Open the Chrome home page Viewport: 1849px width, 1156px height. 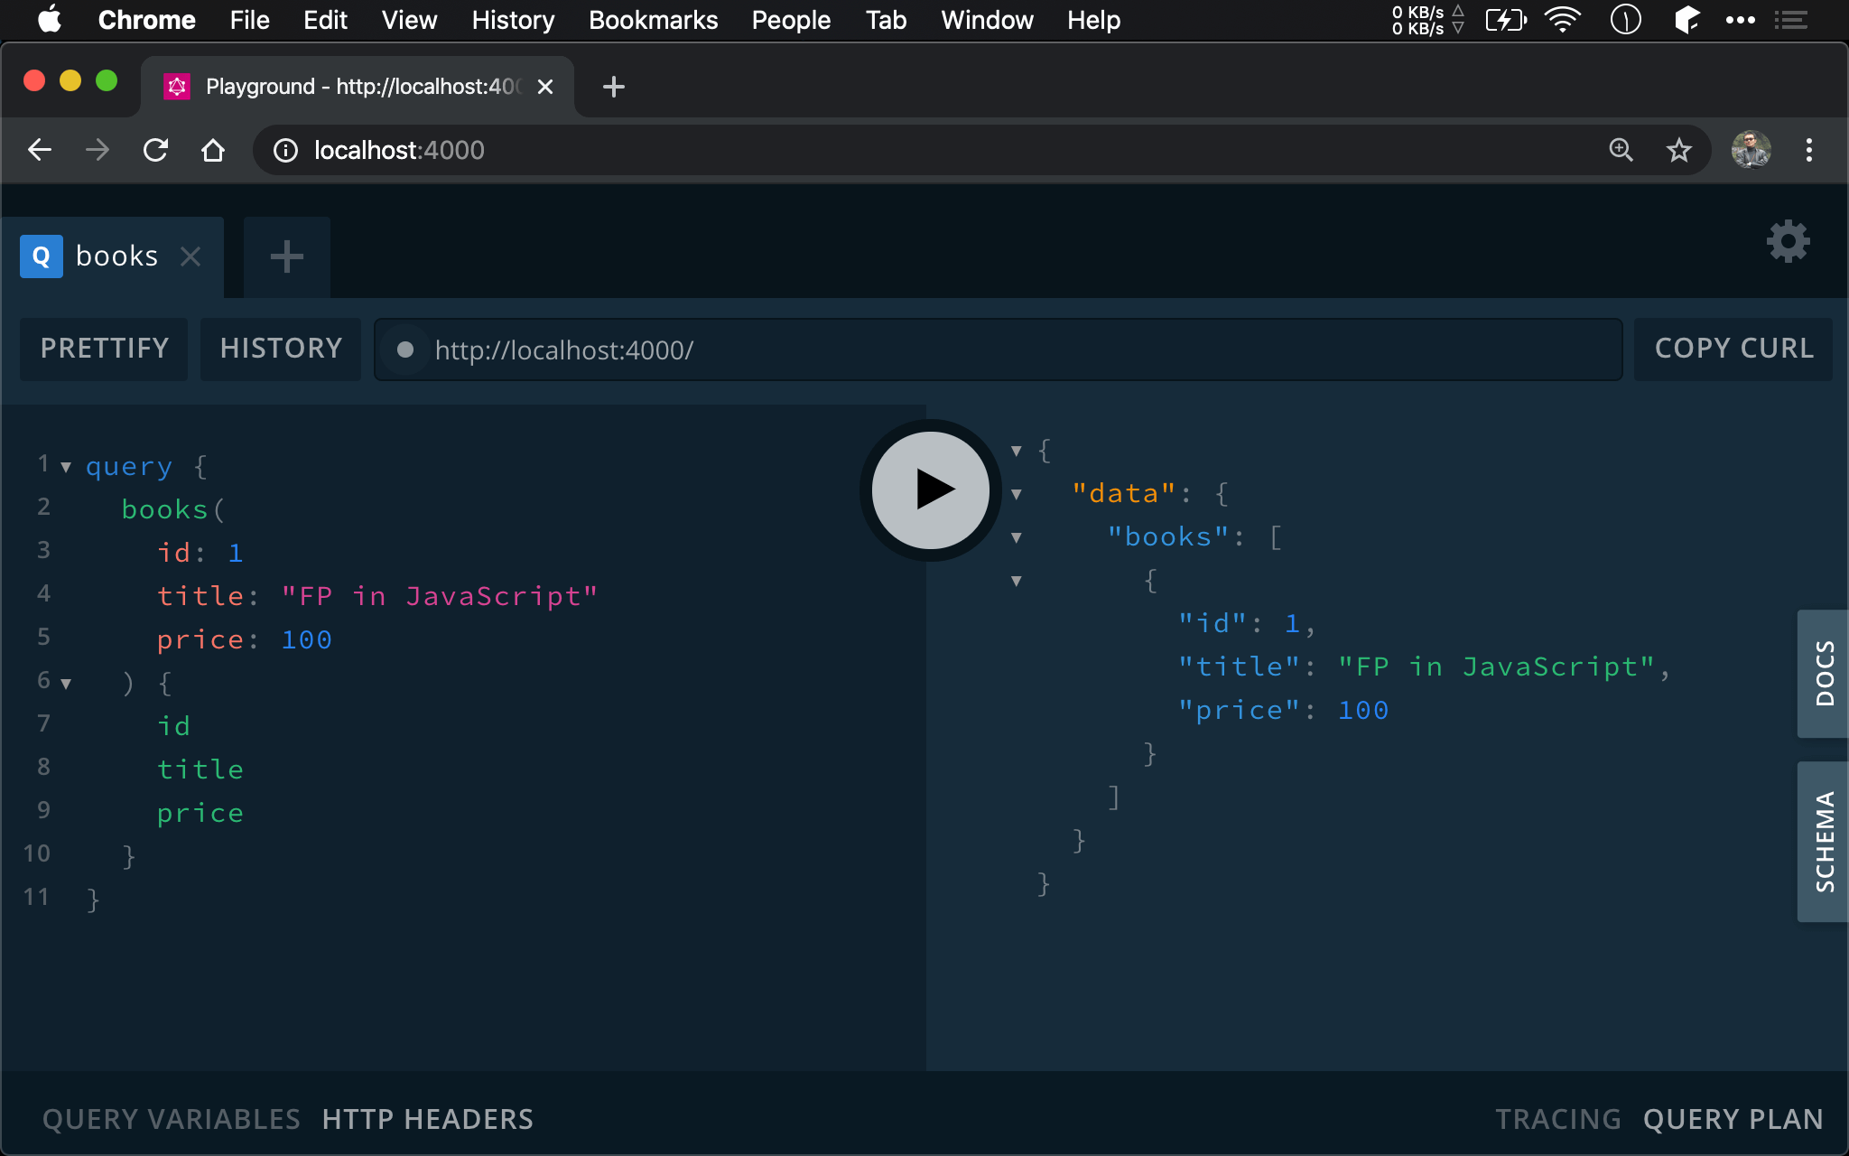[x=213, y=150]
